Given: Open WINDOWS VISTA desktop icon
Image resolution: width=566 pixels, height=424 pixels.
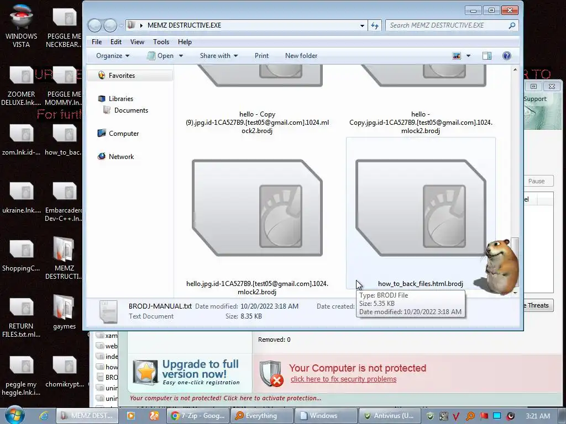Looking at the screenshot, I should click(x=22, y=26).
